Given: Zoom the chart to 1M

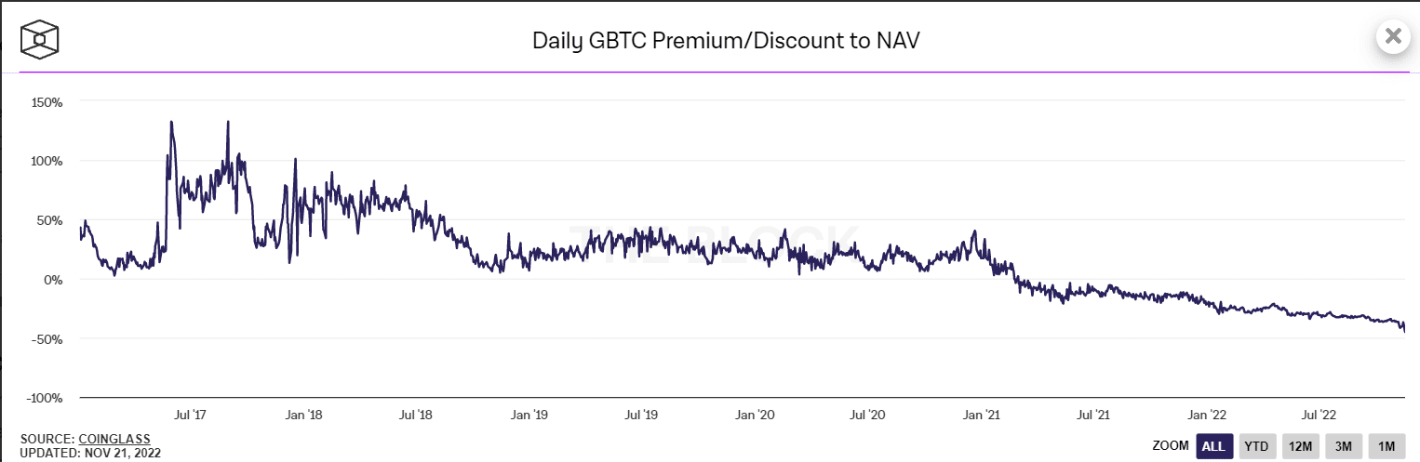Looking at the screenshot, I should [1386, 446].
